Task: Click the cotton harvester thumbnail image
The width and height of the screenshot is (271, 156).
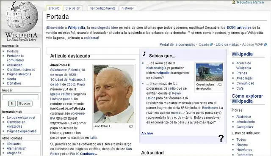Action: click(x=209, y=72)
